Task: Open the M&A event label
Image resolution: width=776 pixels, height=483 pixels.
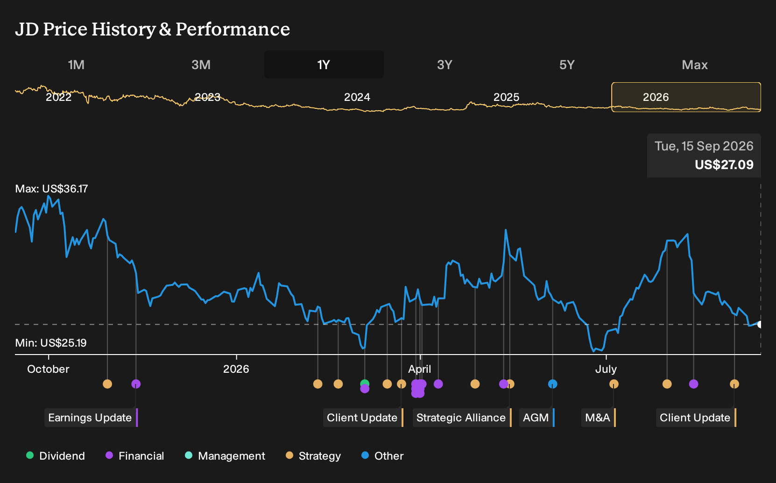Action: point(599,418)
